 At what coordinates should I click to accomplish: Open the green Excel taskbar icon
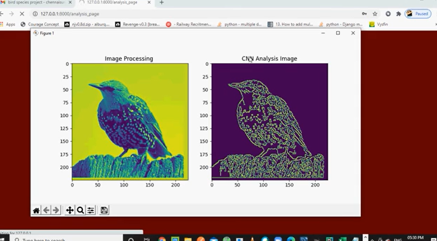pyautogui.click(x=342, y=239)
